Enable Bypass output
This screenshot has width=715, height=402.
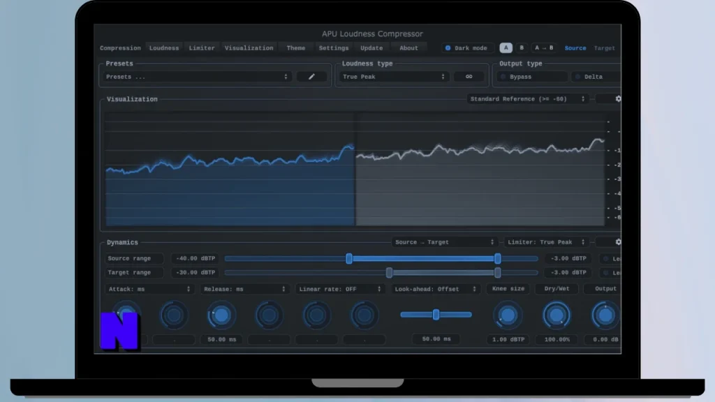533,77
